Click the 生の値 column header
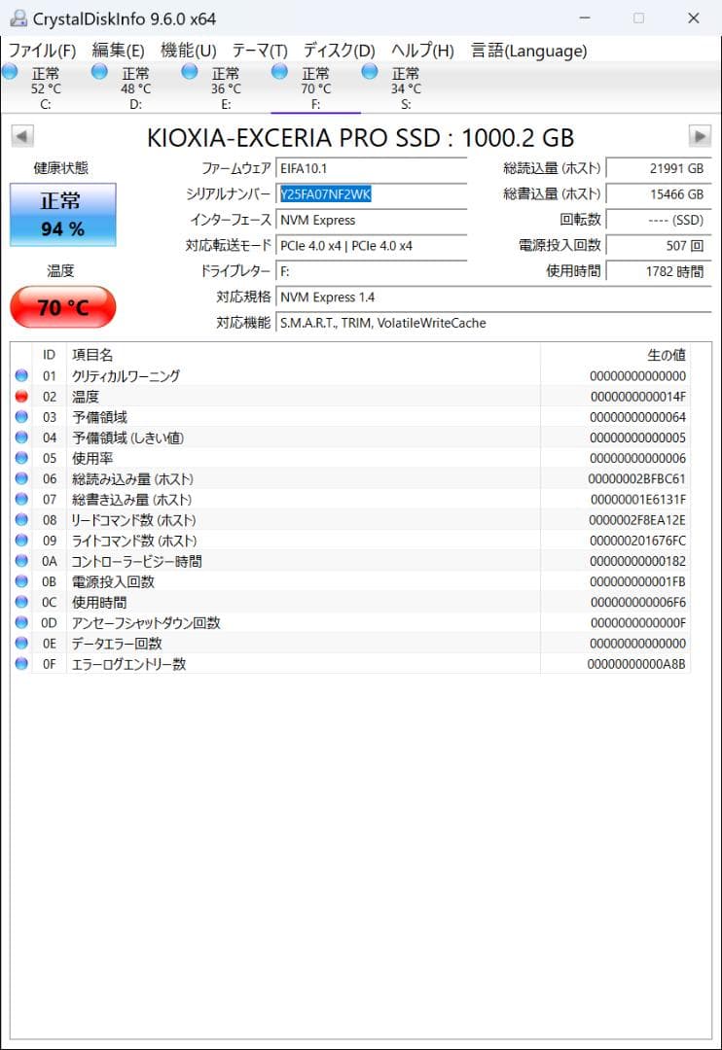The height and width of the screenshot is (1050, 722). 615,354
